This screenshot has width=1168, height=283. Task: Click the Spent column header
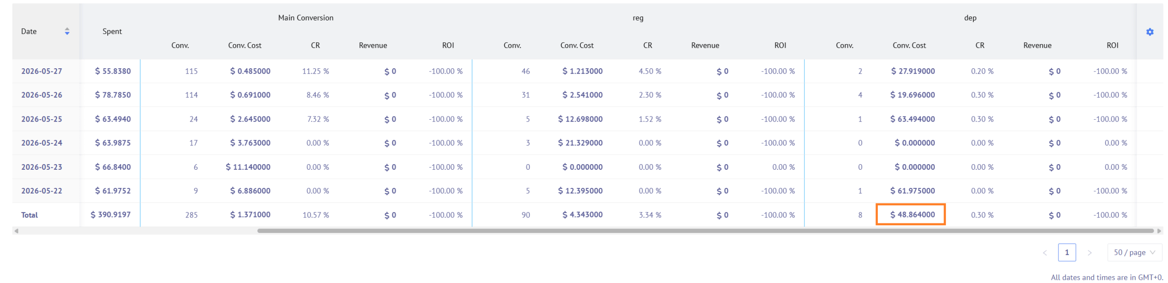(112, 31)
